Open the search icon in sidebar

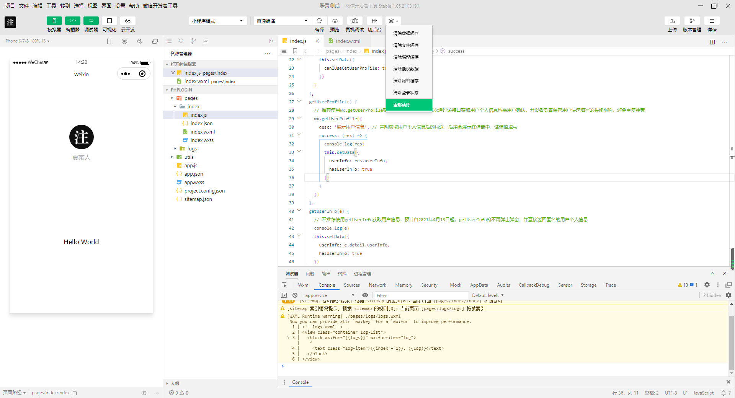tap(181, 41)
